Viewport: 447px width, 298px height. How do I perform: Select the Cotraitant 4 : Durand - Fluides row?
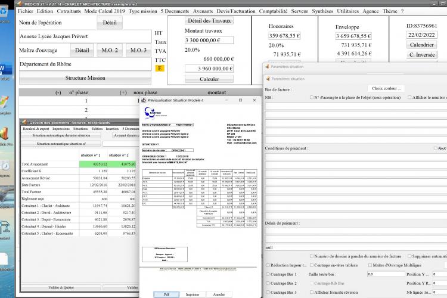[79, 226]
